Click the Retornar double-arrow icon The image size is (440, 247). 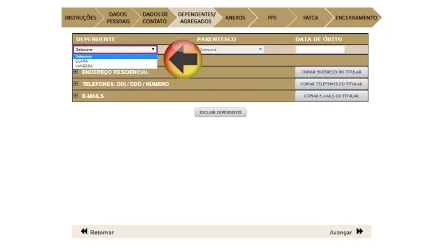(x=84, y=231)
